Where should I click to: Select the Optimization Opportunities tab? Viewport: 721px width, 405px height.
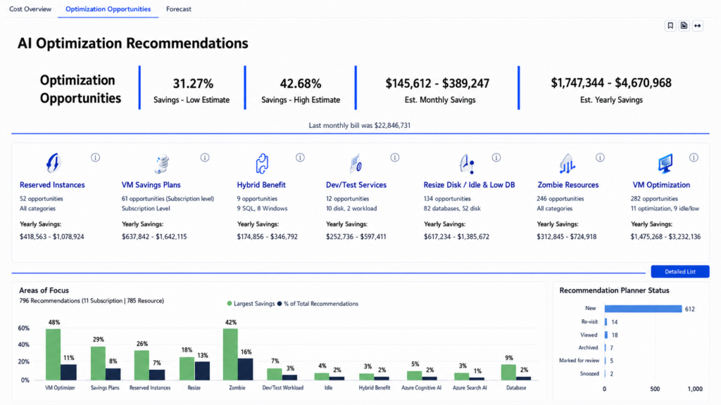pyautogui.click(x=108, y=8)
